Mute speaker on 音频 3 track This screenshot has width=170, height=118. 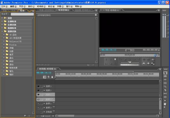pyautogui.click(x=38, y=108)
